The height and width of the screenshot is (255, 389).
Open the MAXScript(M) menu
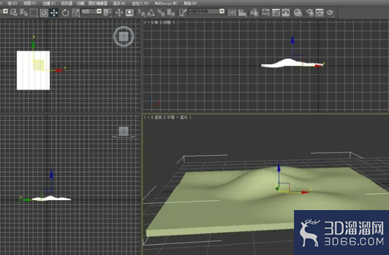pos(166,3)
